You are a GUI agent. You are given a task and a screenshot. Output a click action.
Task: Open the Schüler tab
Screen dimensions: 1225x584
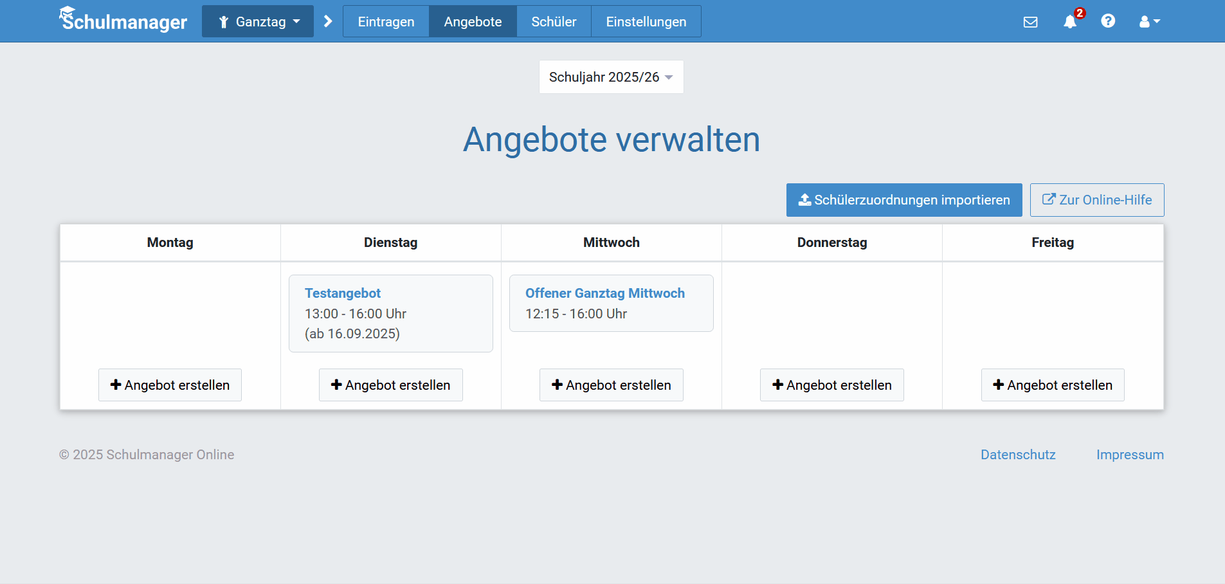(554, 21)
